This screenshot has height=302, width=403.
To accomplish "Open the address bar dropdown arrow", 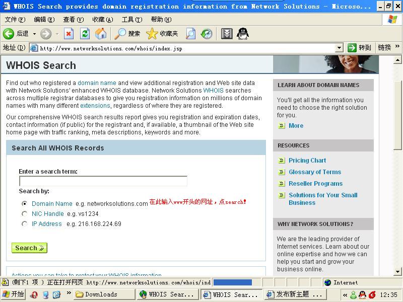I will pyautogui.click(x=339, y=48).
